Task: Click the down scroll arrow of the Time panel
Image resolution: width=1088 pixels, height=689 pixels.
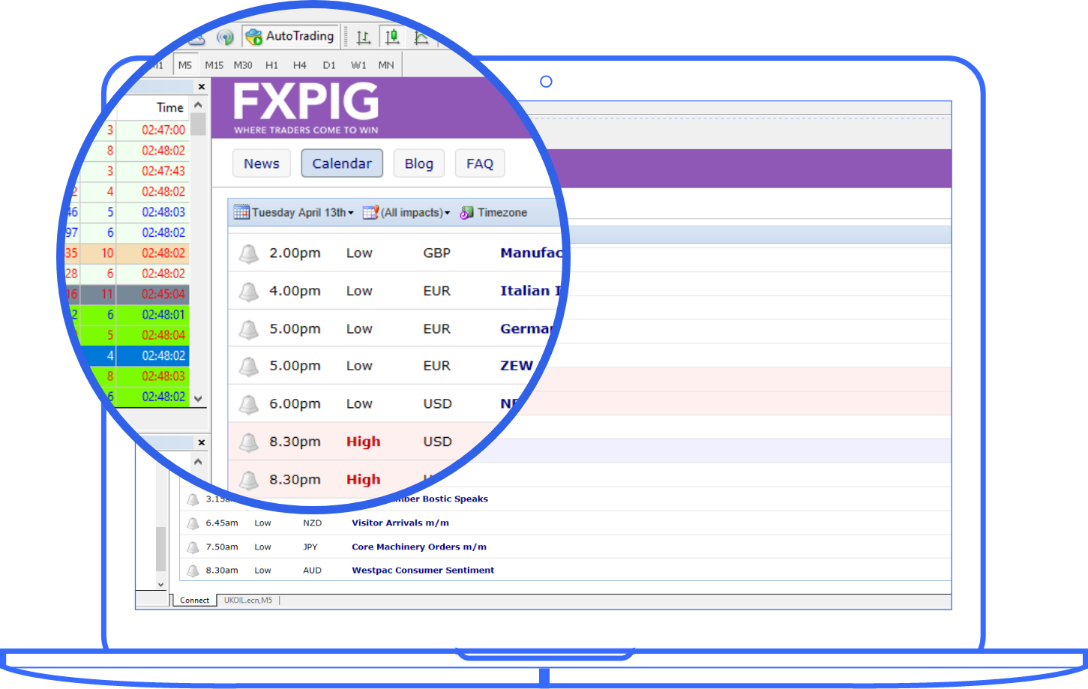Action: tap(197, 399)
